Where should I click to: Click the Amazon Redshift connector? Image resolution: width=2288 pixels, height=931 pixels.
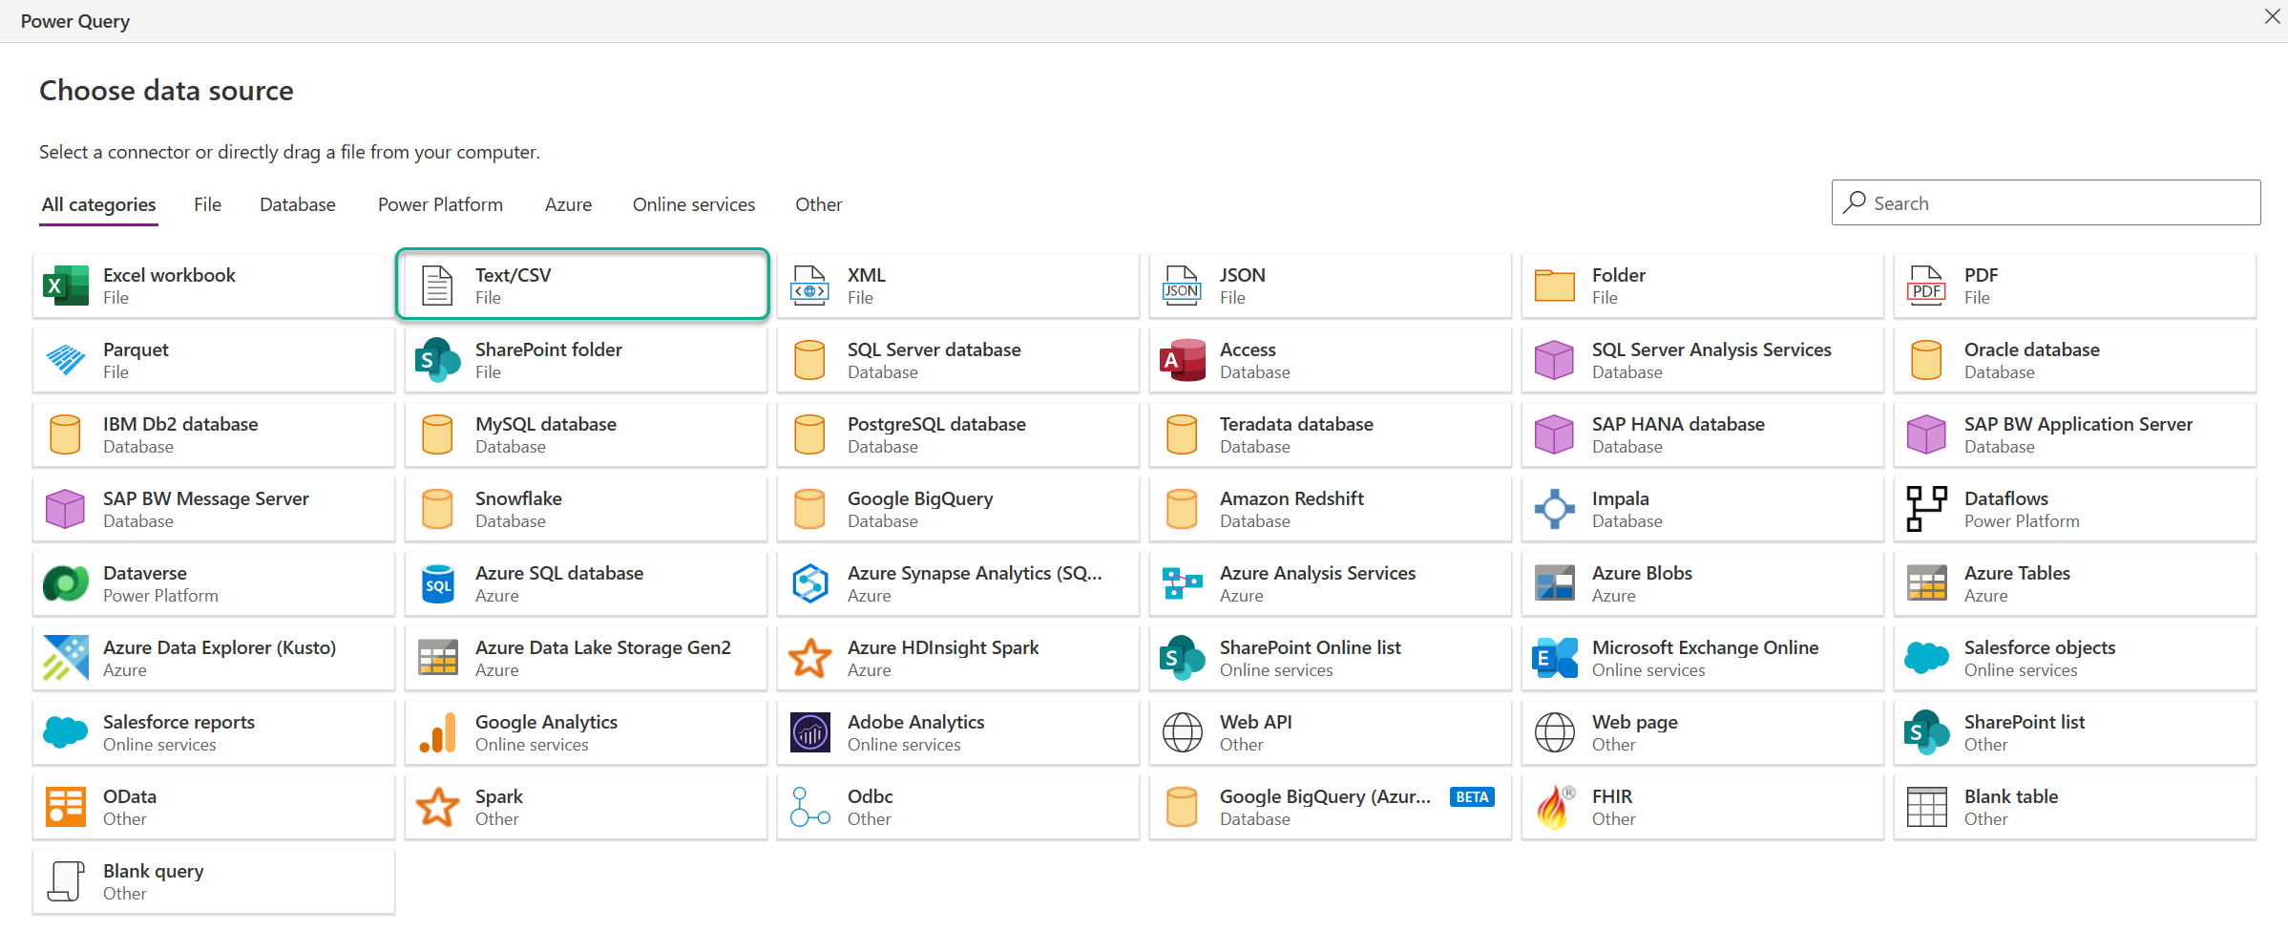(x=1331, y=509)
